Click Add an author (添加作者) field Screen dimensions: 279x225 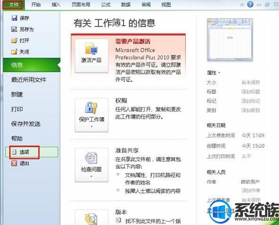(251, 190)
